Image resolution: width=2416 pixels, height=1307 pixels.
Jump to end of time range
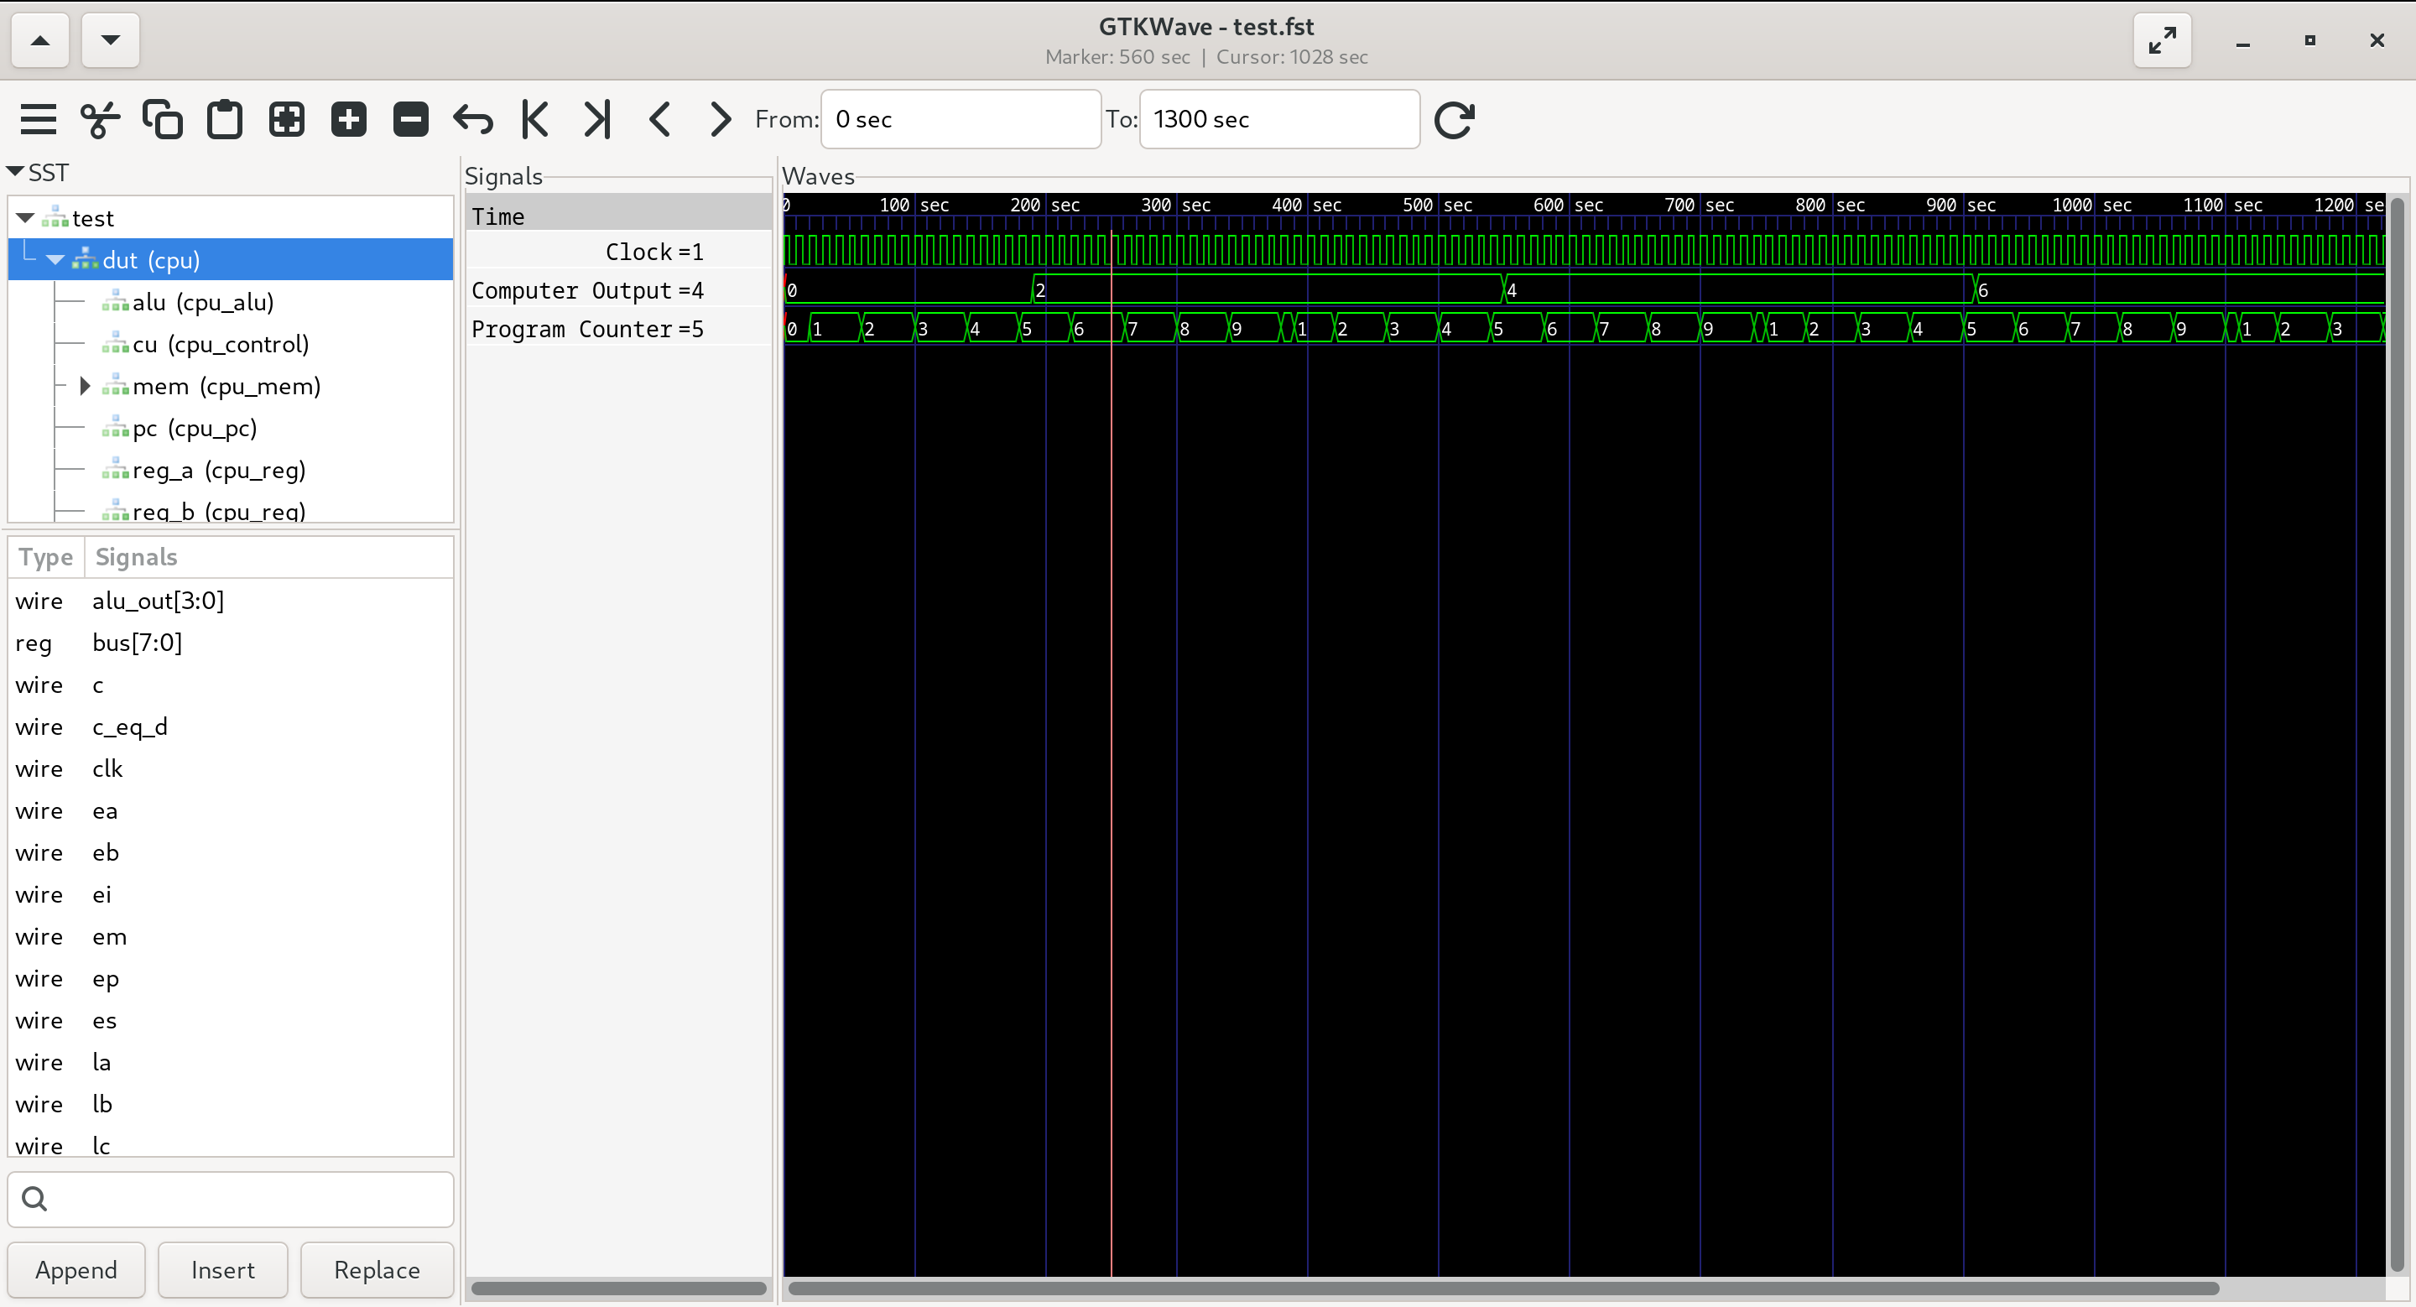point(596,119)
